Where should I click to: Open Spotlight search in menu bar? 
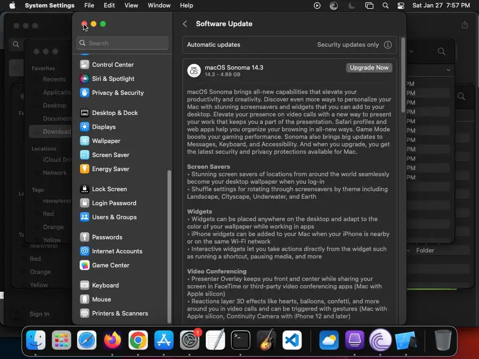click(x=385, y=6)
